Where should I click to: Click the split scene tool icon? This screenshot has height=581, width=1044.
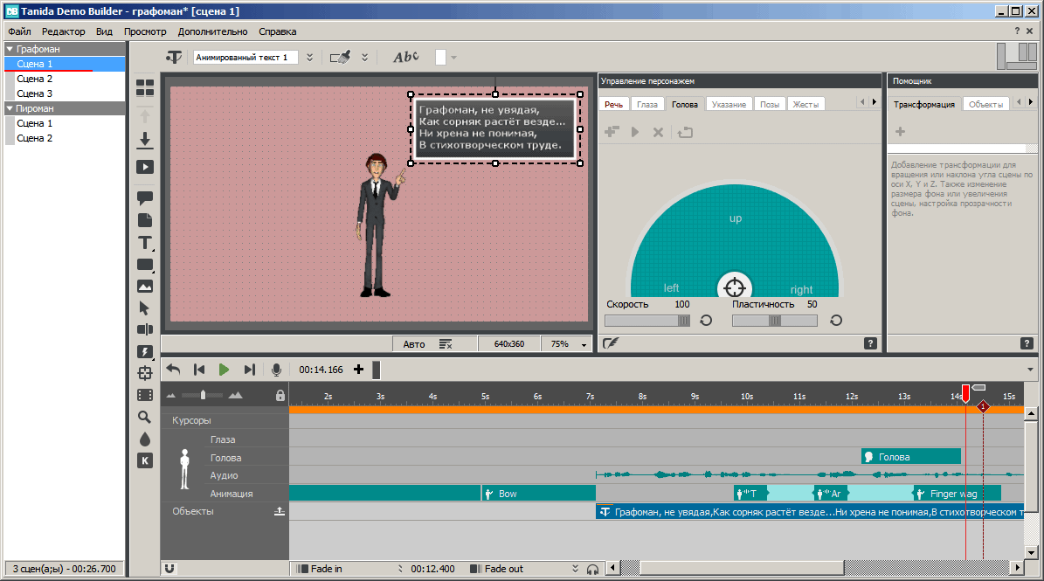(144, 329)
